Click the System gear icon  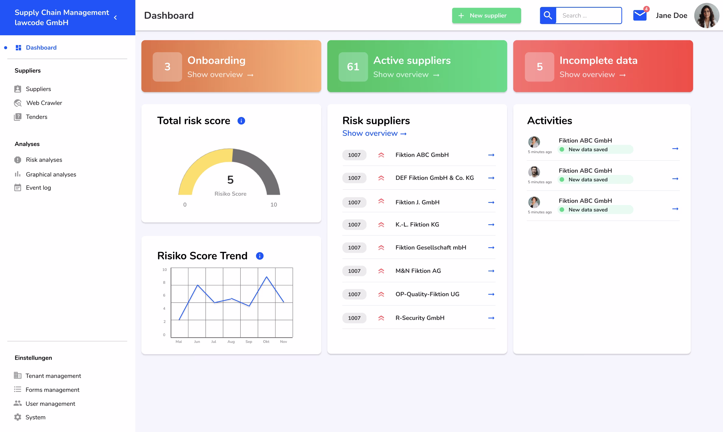click(x=18, y=417)
